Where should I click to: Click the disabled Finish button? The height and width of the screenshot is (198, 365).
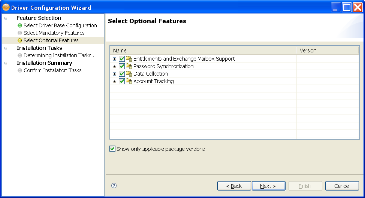[x=305, y=186]
